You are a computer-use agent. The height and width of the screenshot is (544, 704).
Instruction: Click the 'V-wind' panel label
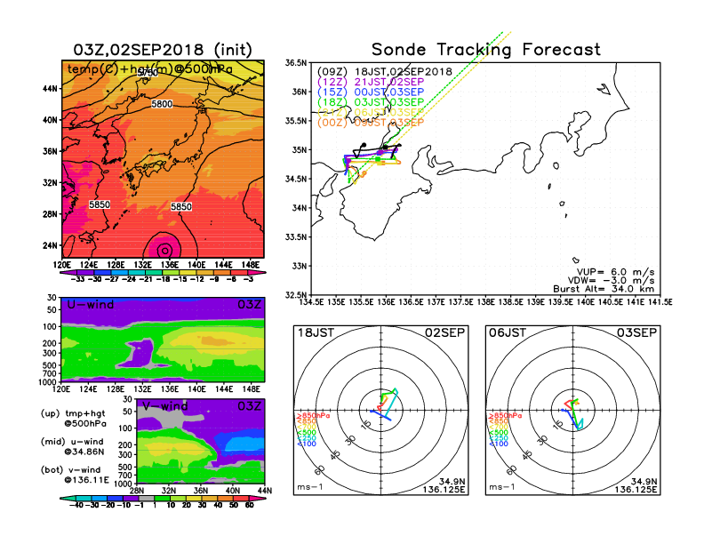point(164,406)
